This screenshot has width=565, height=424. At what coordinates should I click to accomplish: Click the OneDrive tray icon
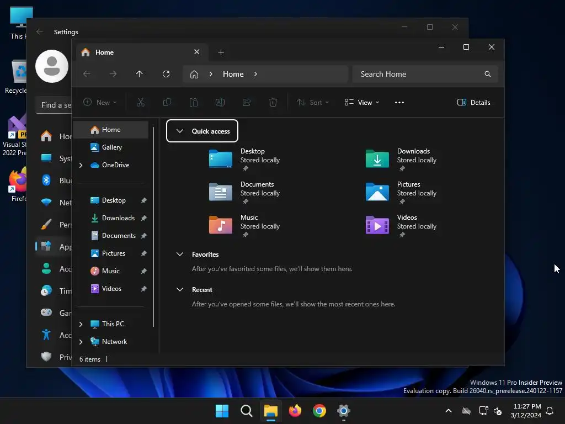466,411
